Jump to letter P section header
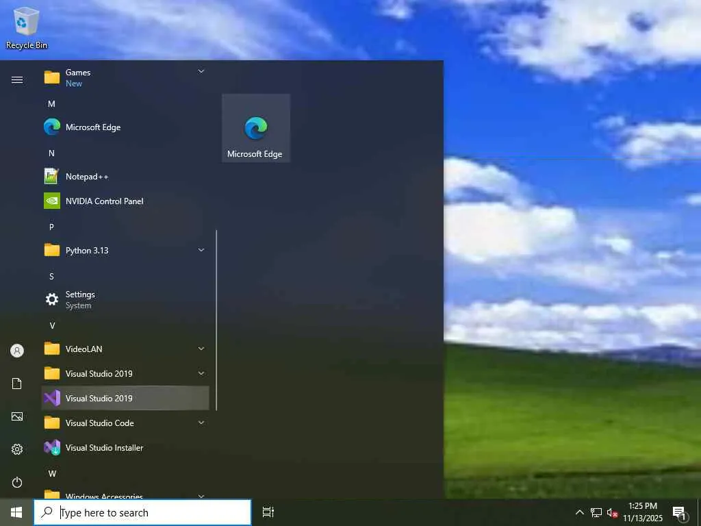701x526 pixels. (x=51, y=227)
